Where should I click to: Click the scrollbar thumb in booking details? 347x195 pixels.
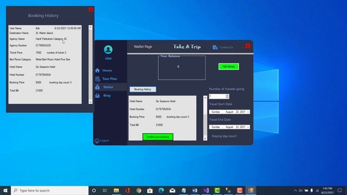(205, 125)
